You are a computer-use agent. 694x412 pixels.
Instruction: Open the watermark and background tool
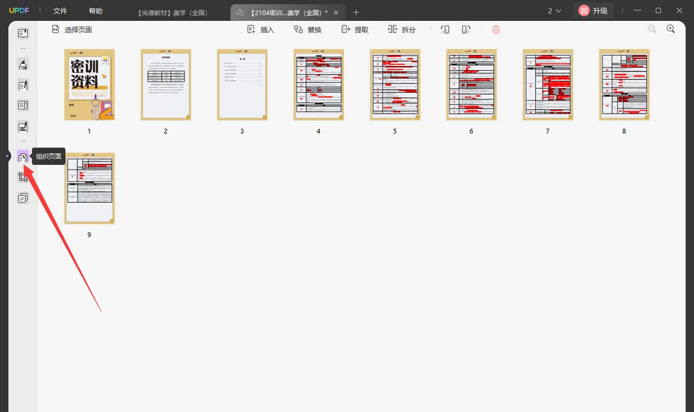23,198
